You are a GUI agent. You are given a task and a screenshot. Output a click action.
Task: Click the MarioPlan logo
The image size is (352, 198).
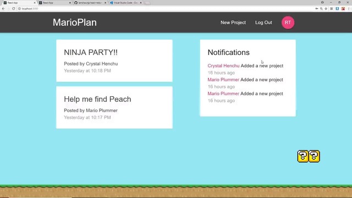click(75, 23)
